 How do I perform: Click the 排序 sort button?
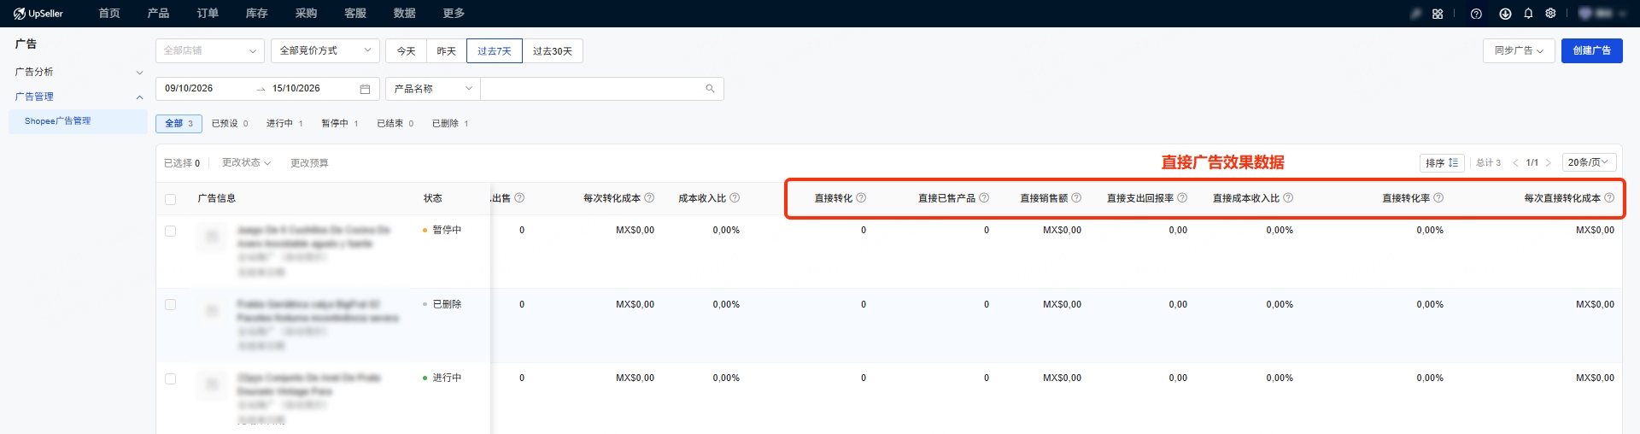pos(1443,162)
